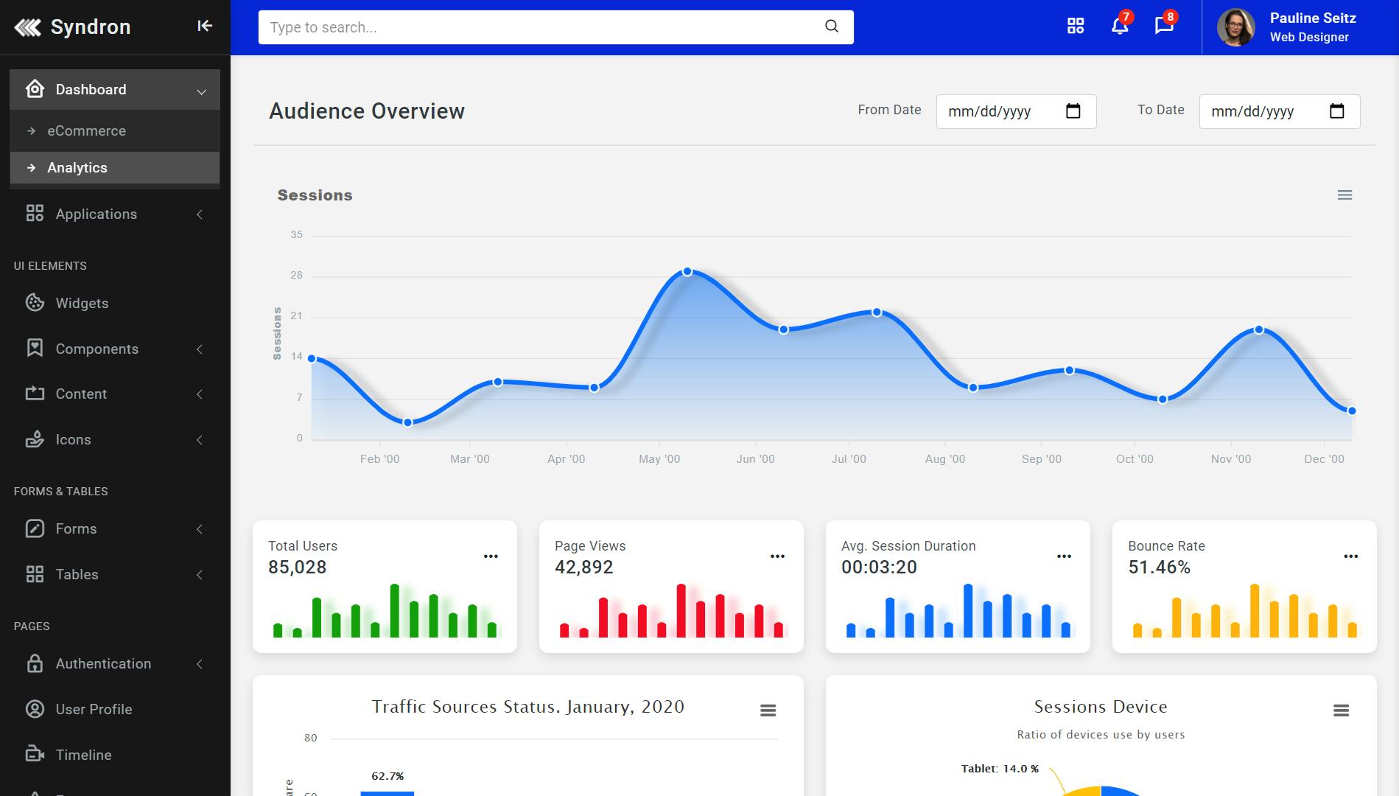
Task: Expand Content submenu chevron
Action: point(200,394)
